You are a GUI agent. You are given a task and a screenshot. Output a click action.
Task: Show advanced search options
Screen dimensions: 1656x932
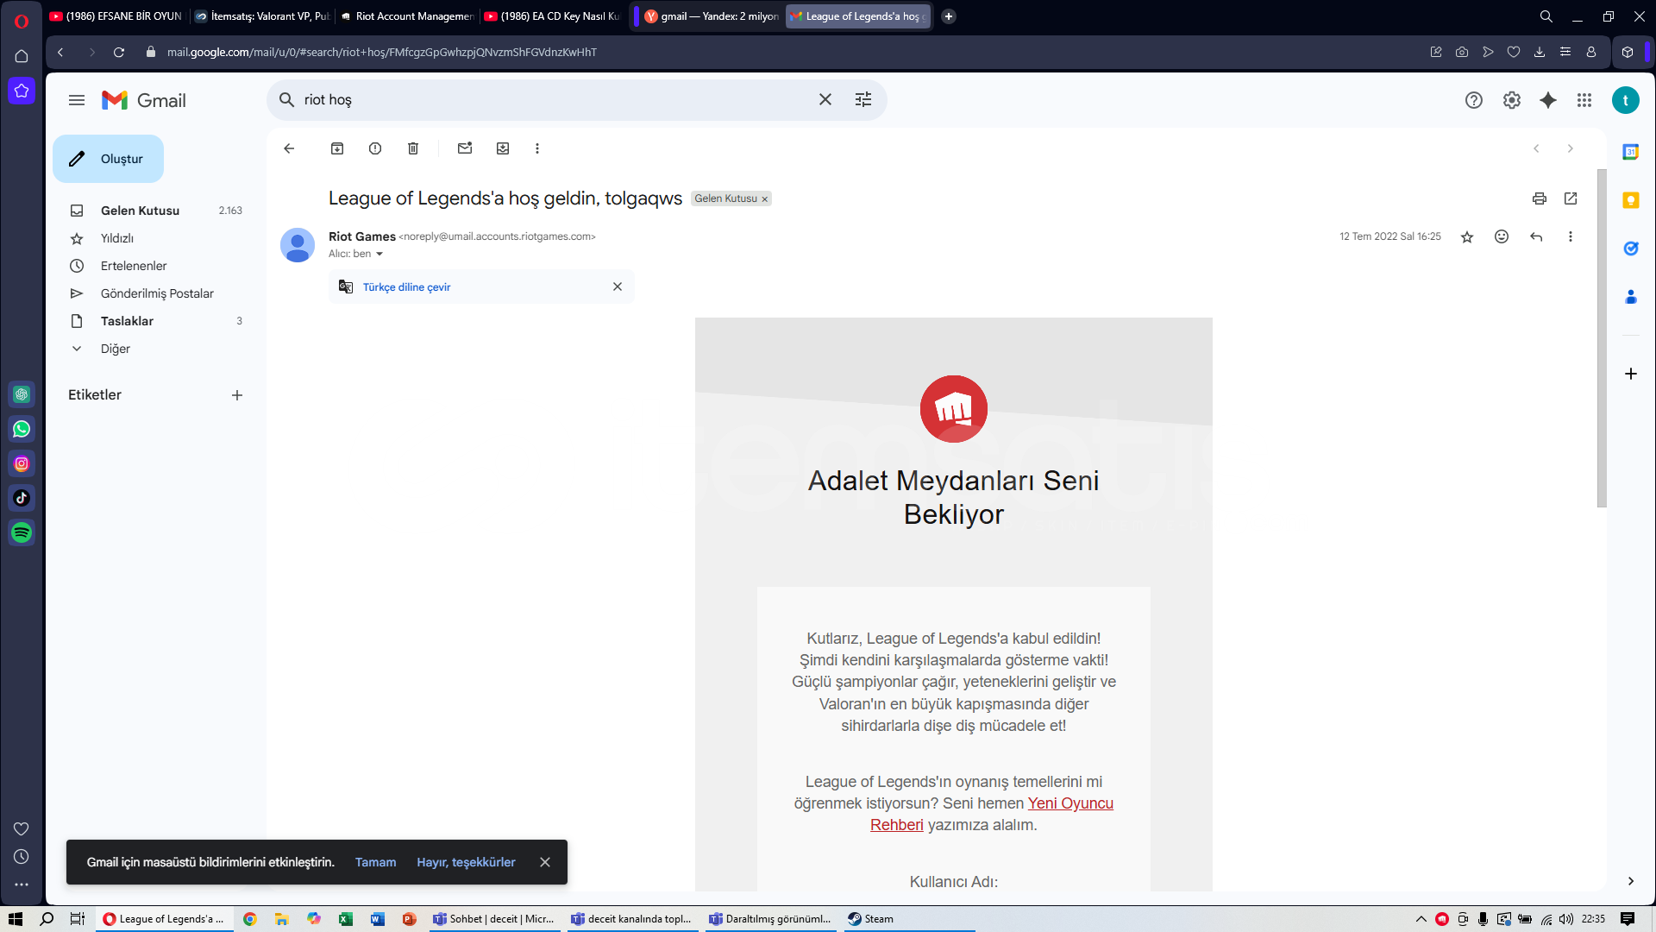pos(863,100)
